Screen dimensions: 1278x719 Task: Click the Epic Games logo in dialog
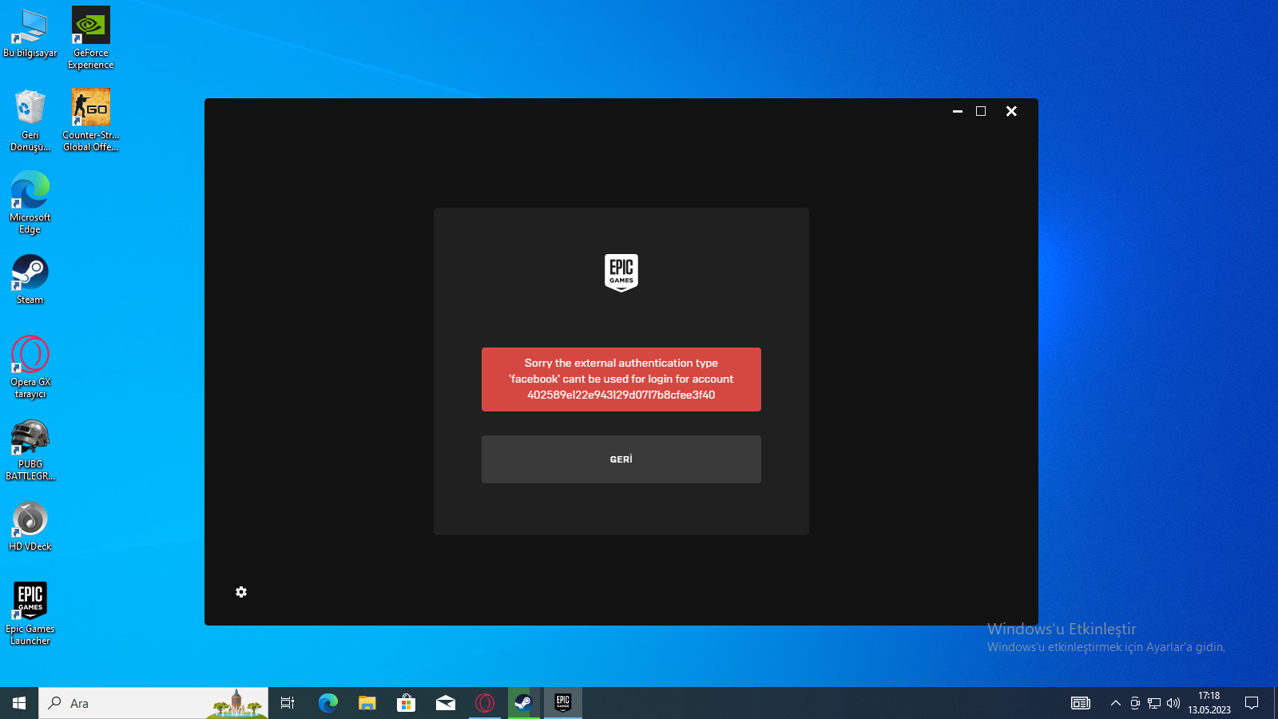click(x=621, y=273)
